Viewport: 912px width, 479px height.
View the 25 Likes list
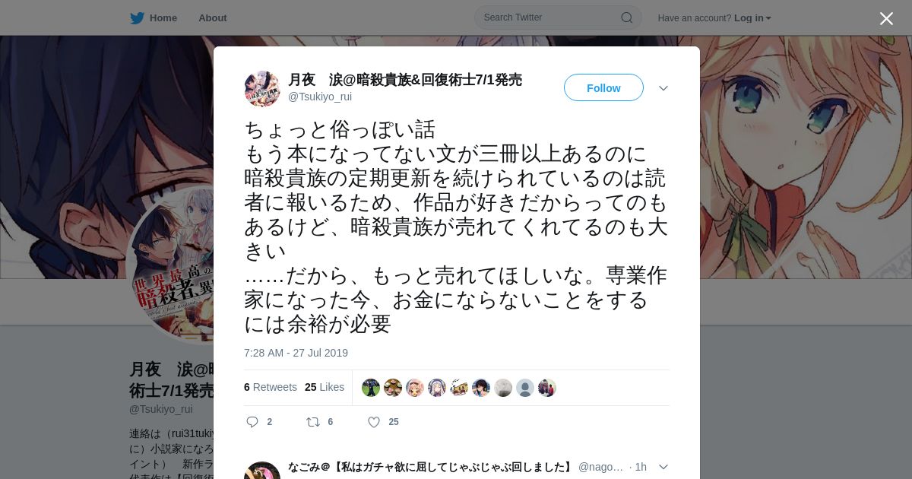(325, 387)
